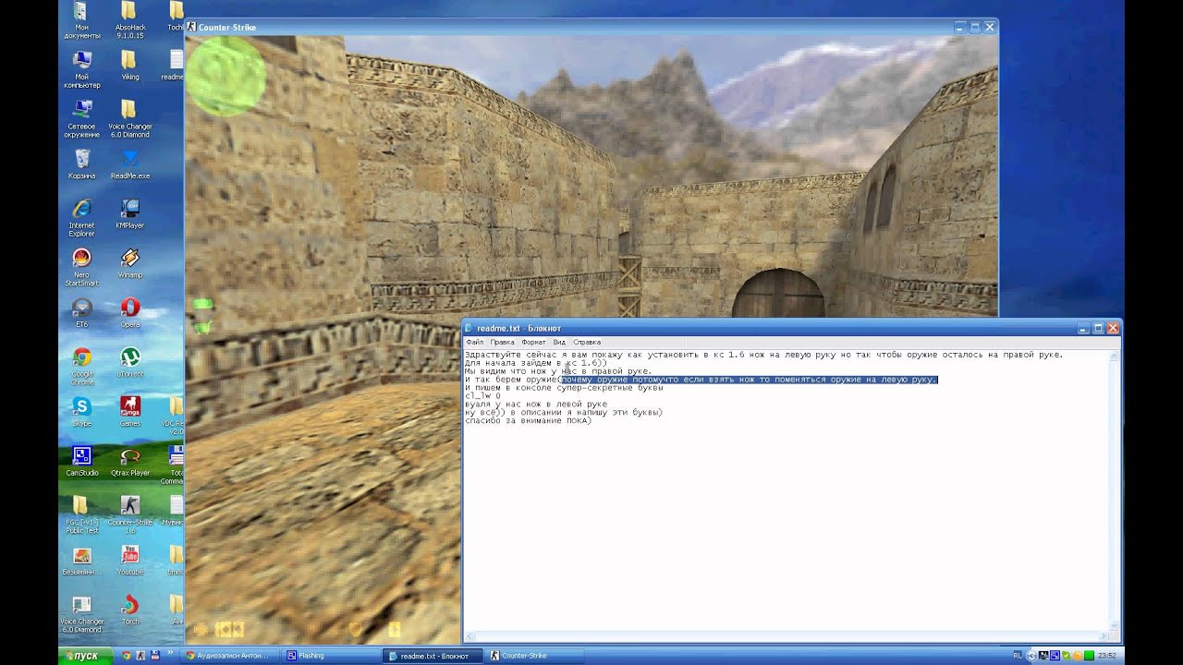Click the line 'спасибо за внимание ПОКА)'
Image resolution: width=1183 pixels, height=665 pixels.
pos(528,420)
